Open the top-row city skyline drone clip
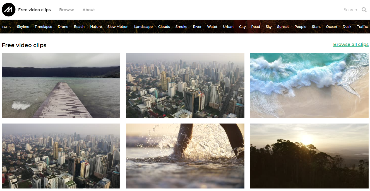370x191 pixels. (x=185, y=85)
